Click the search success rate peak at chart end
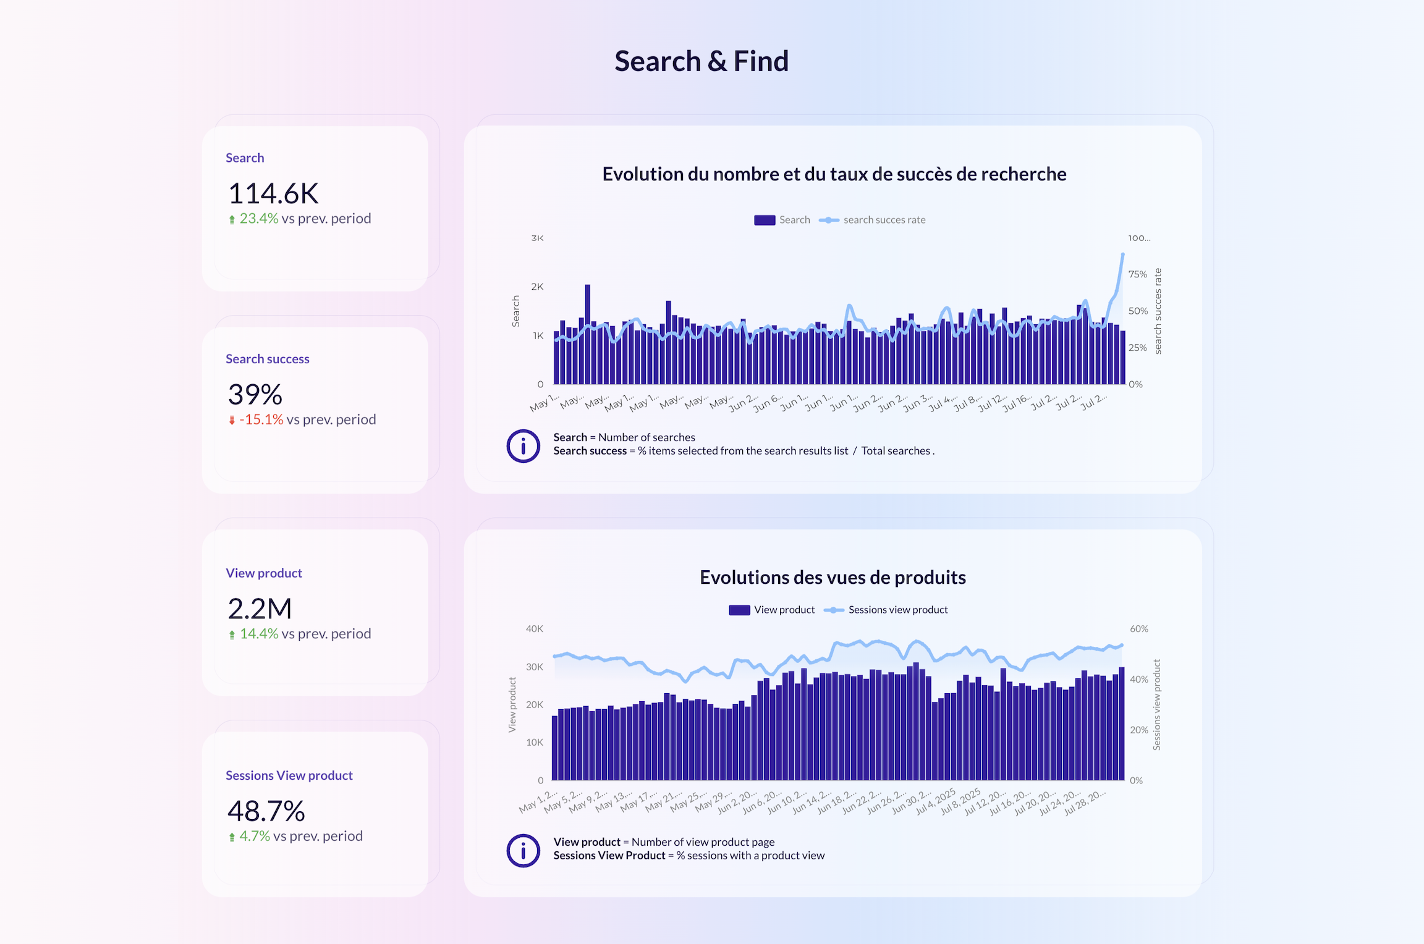The height and width of the screenshot is (944, 1424). [x=1122, y=255]
